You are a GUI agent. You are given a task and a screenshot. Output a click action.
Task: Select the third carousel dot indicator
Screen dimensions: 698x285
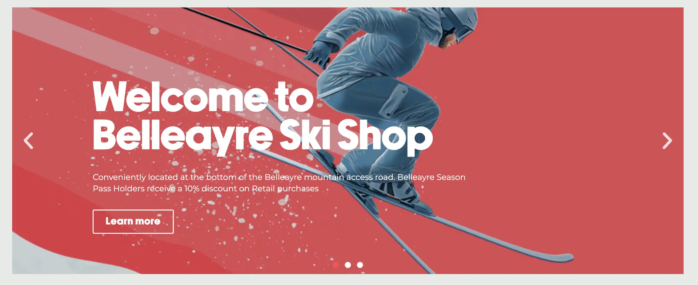[360, 265]
